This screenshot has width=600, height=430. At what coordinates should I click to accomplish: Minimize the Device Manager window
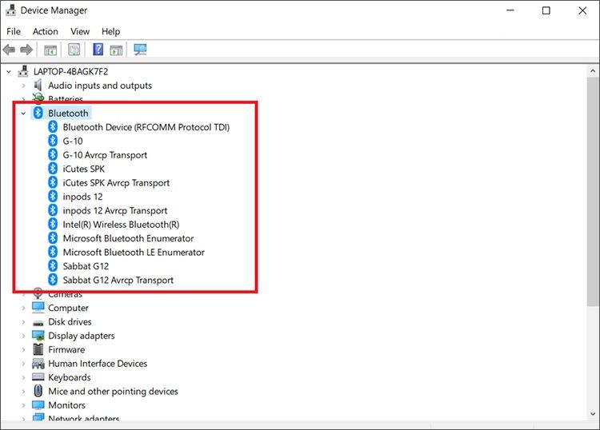click(510, 10)
